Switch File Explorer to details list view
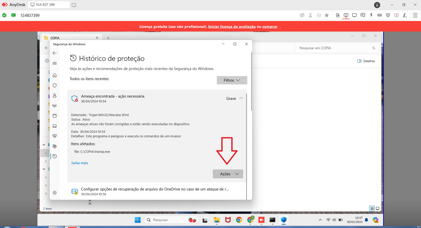 [x=372, y=209]
